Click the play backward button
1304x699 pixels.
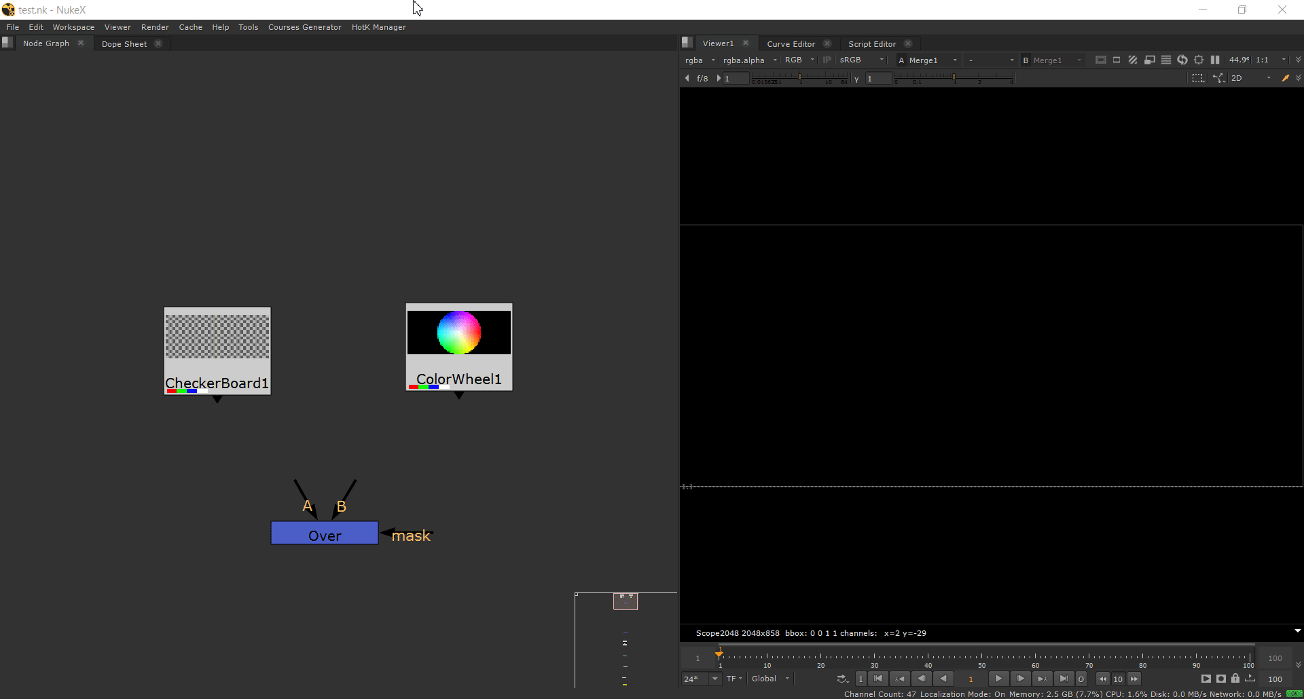(x=943, y=679)
